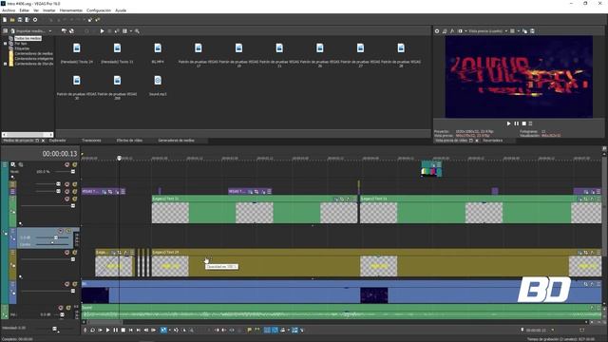Expand the Por tipo tree node

click(x=6, y=44)
